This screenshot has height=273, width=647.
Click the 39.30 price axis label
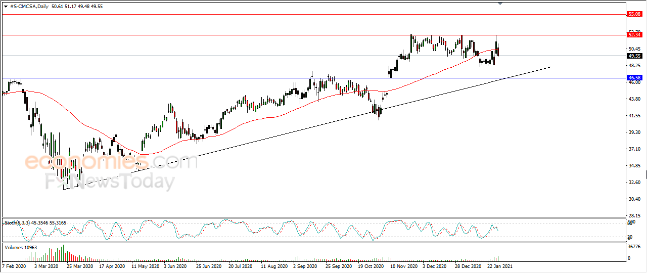[x=633, y=132]
